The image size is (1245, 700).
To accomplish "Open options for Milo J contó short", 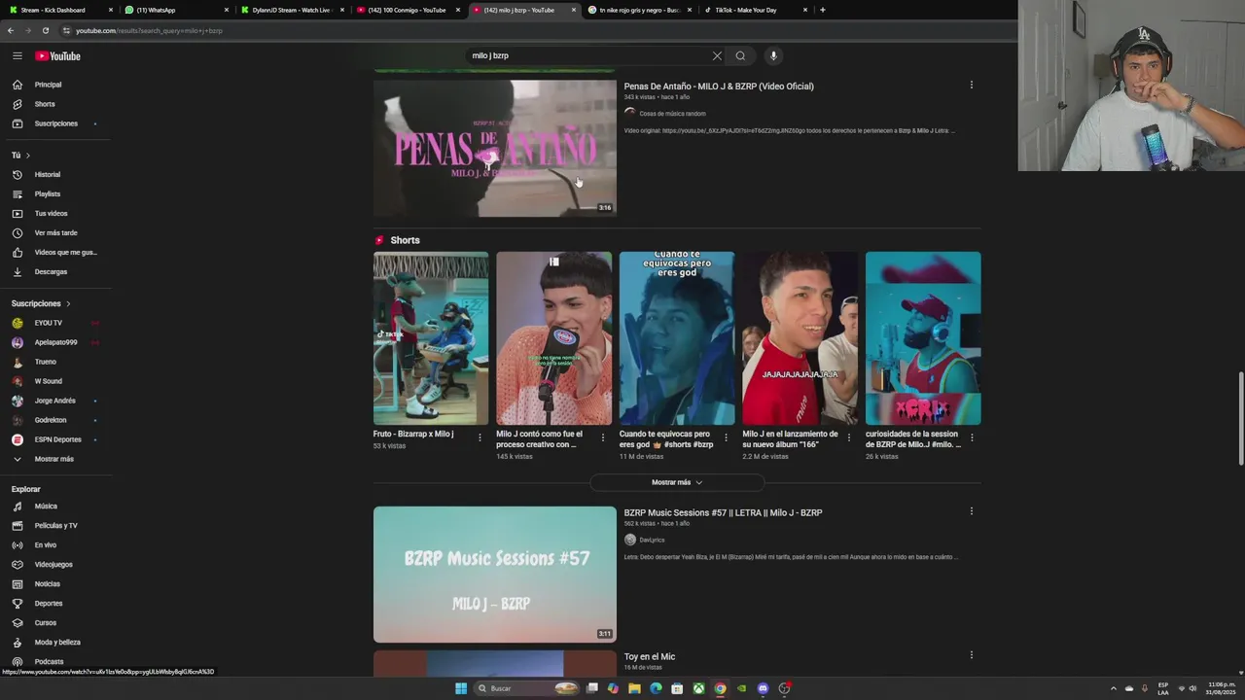I will (x=602, y=437).
